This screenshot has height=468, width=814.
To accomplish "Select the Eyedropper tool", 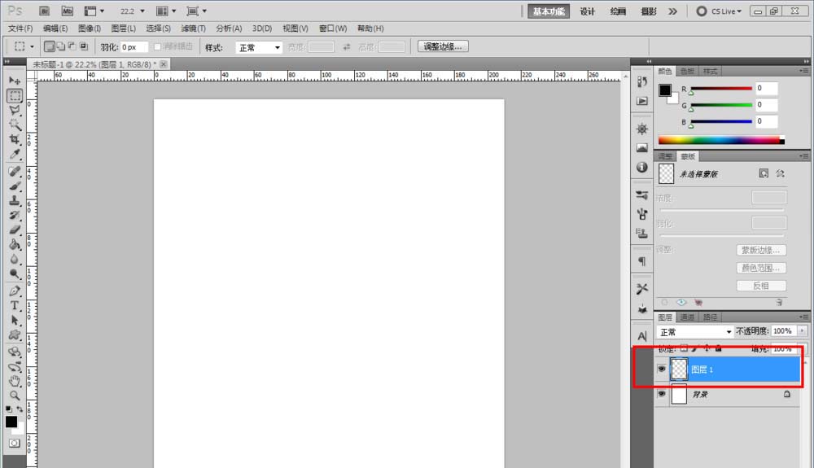I will point(15,154).
